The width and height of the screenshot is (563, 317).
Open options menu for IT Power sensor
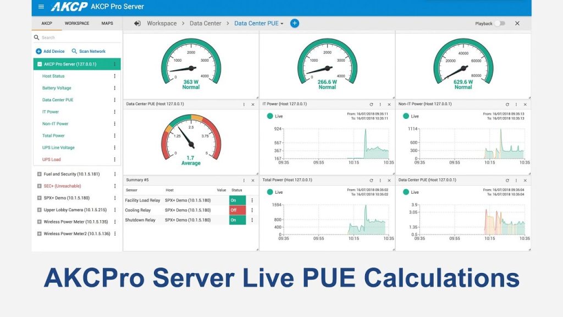[x=114, y=112]
